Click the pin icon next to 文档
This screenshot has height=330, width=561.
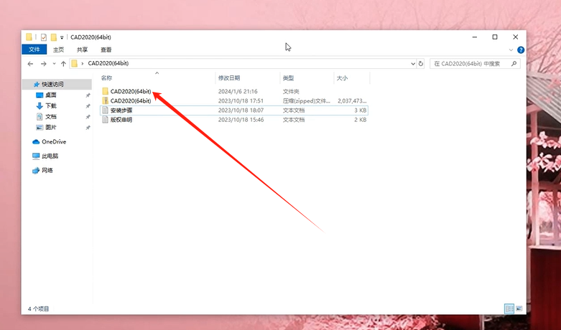coord(88,117)
